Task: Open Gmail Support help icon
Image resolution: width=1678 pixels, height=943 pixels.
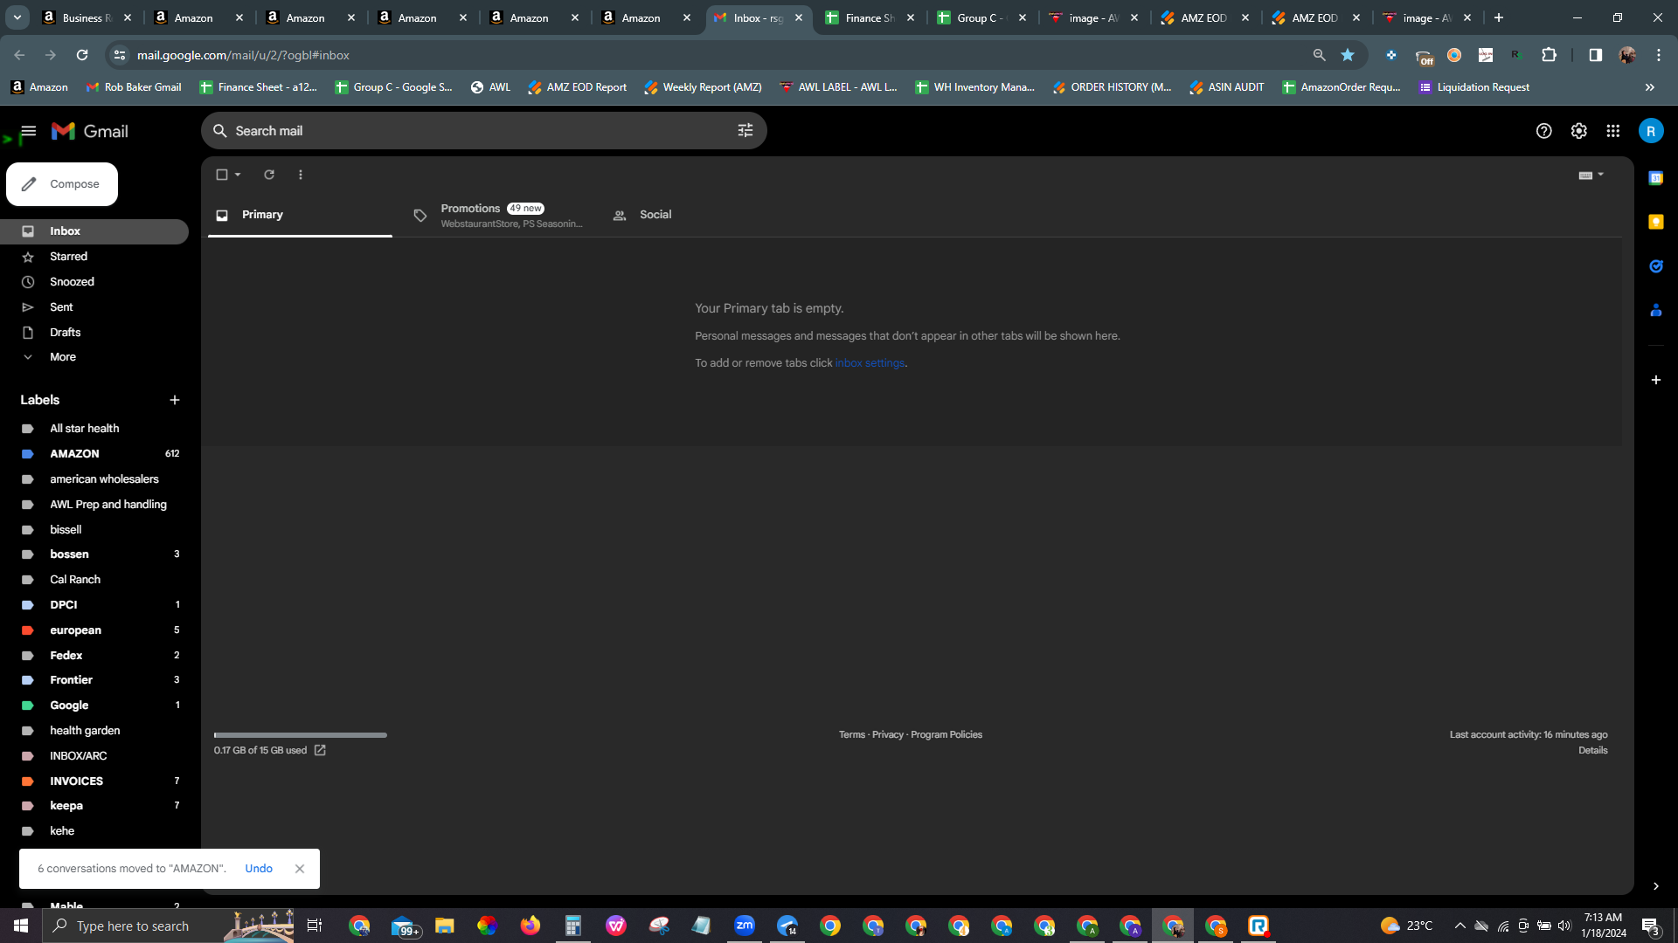Action: tap(1544, 131)
